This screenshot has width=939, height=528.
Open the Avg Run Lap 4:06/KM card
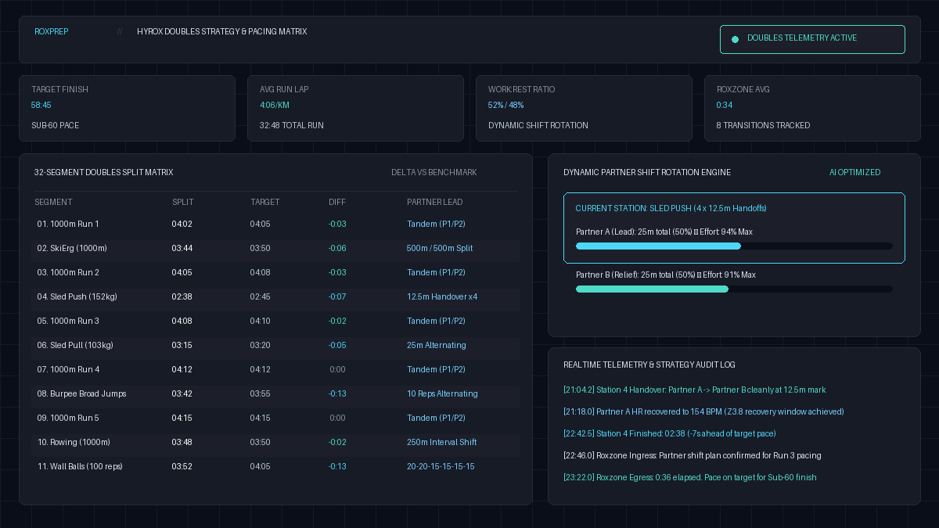click(355, 108)
